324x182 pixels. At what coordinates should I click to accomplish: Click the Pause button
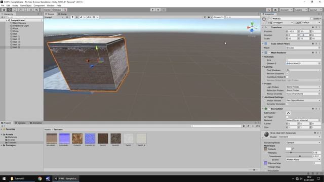point(158,10)
